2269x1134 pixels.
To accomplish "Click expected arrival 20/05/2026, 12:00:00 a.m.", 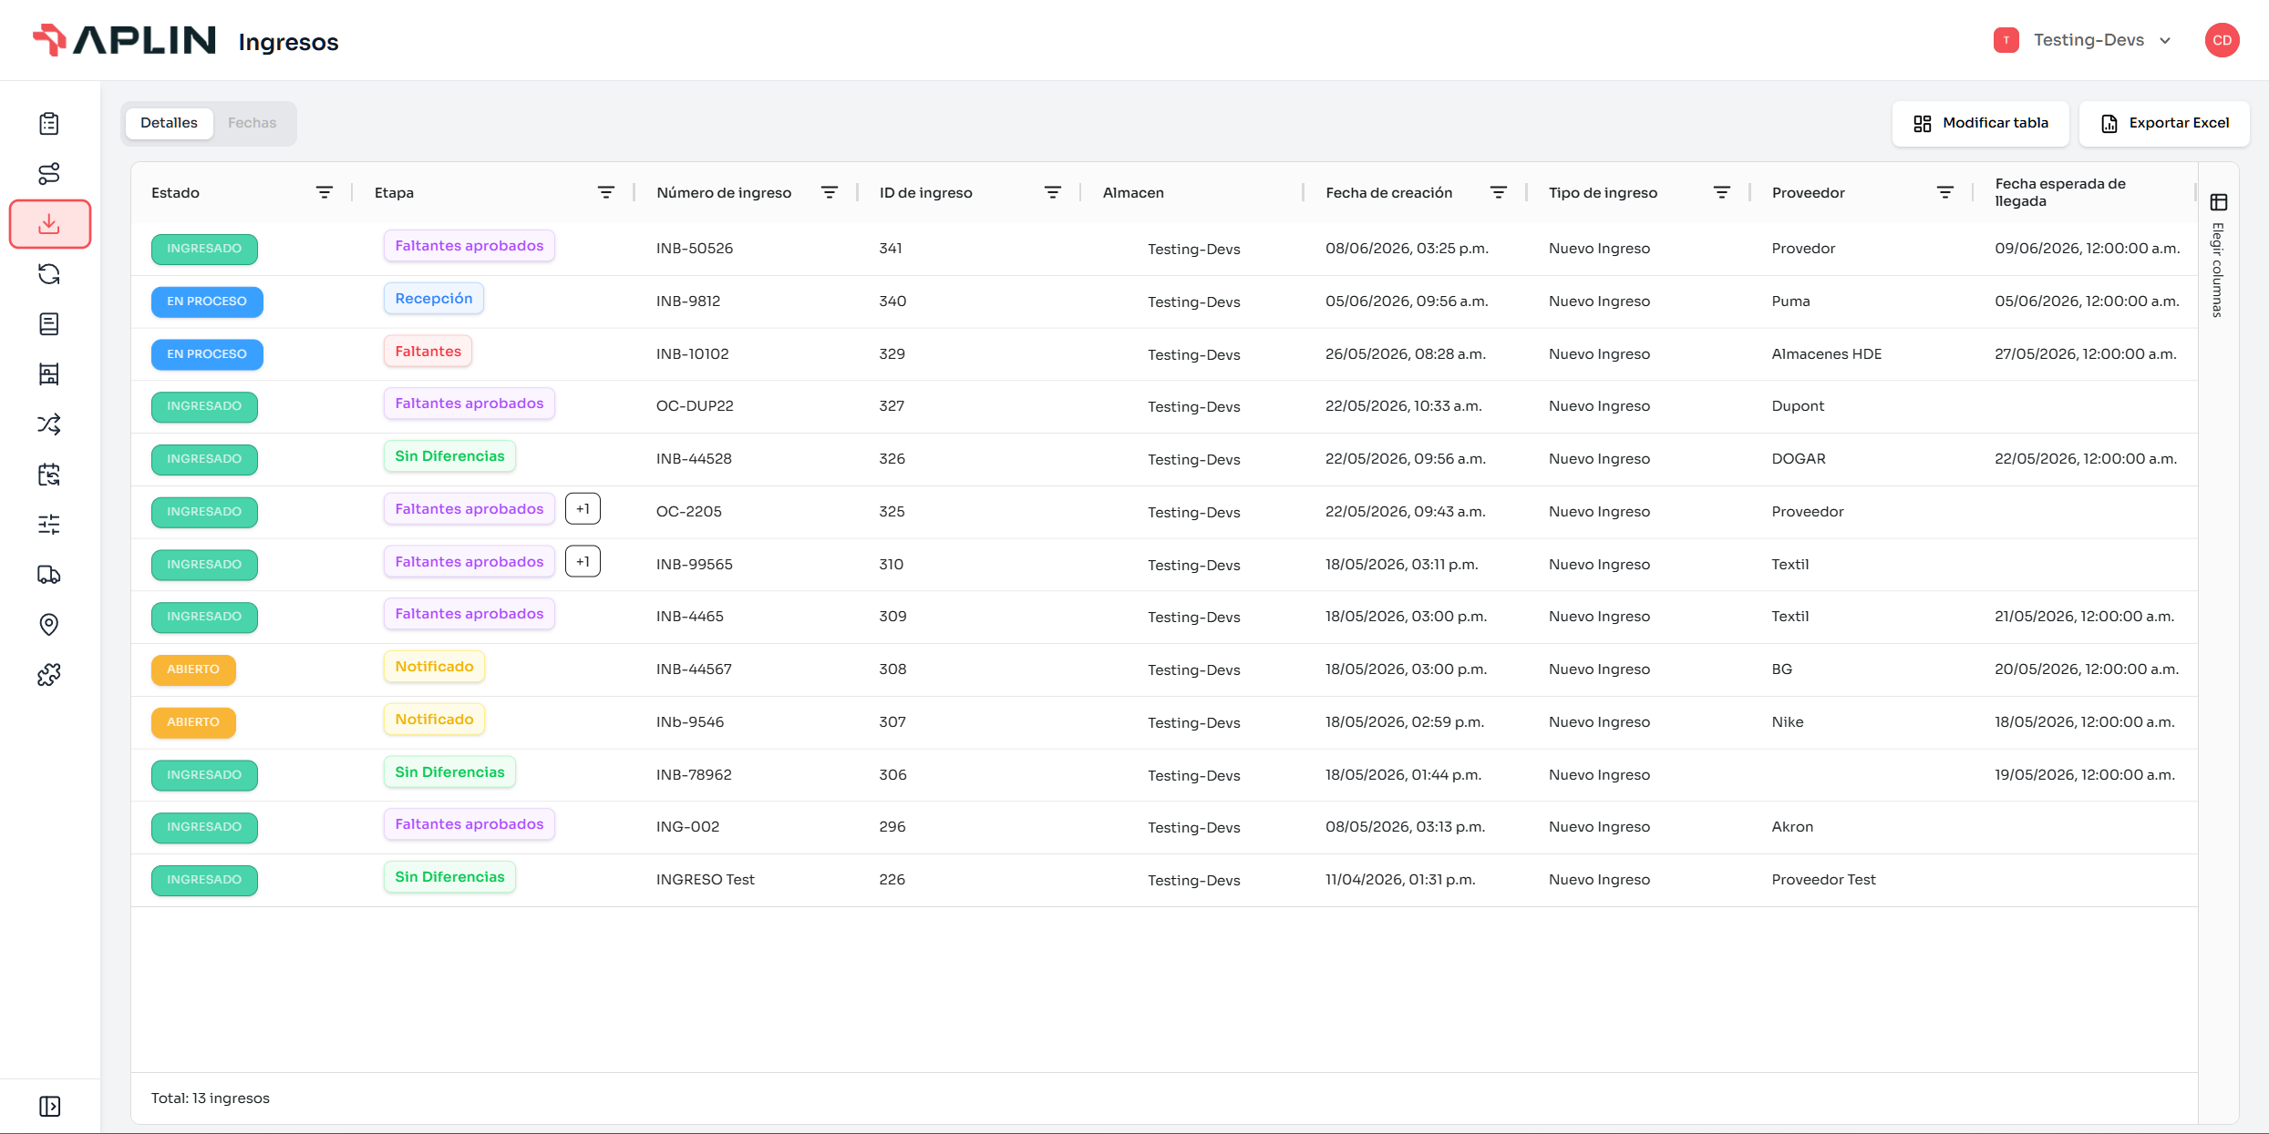I will pos(2087,669).
